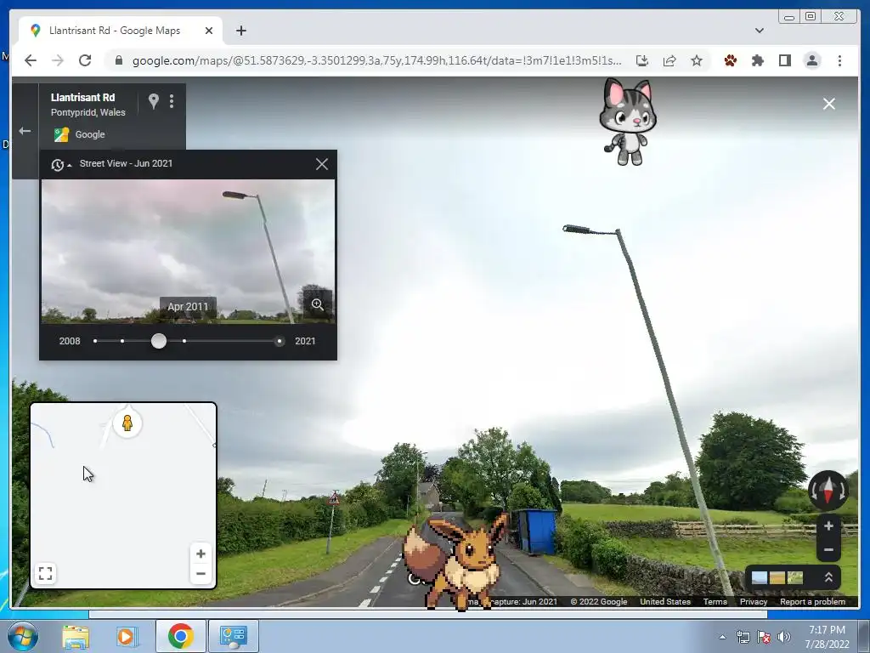Reload the Google Maps page
The image size is (870, 653).
click(85, 60)
